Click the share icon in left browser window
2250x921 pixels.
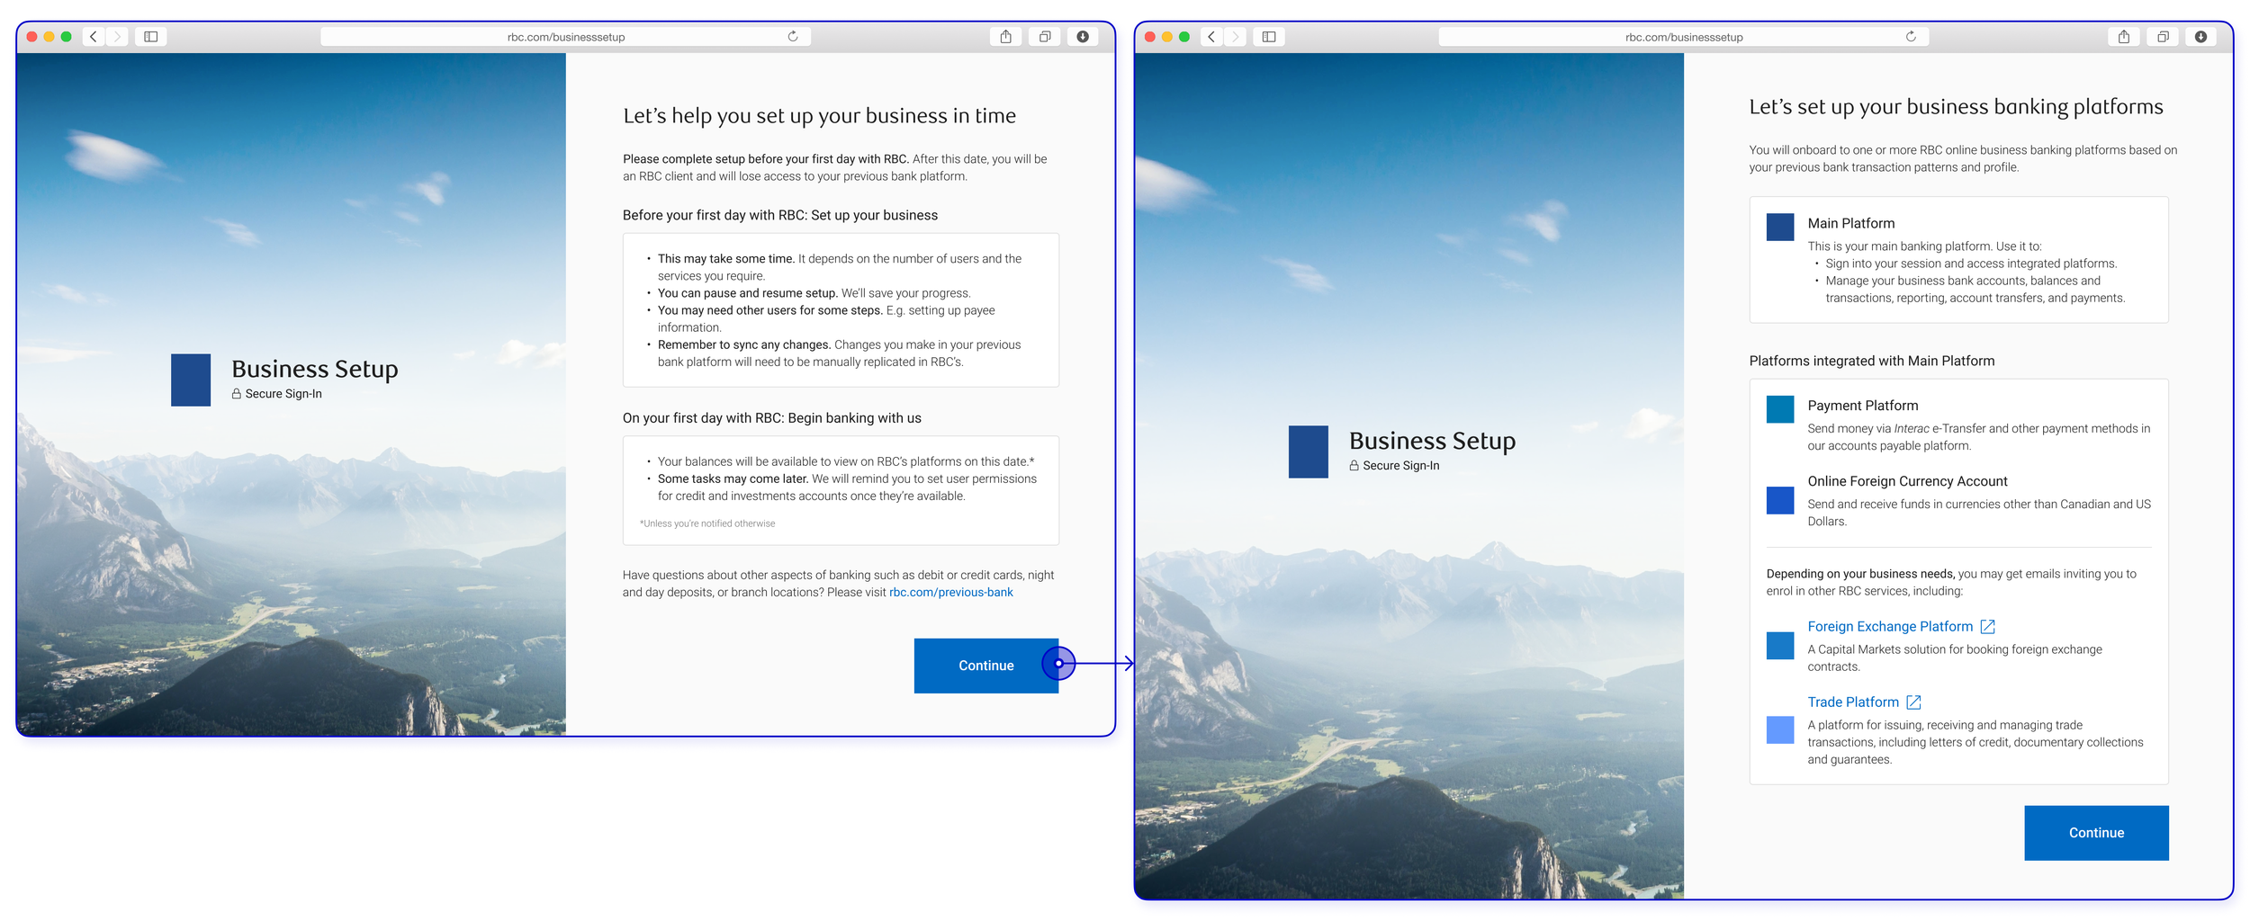(x=1005, y=37)
